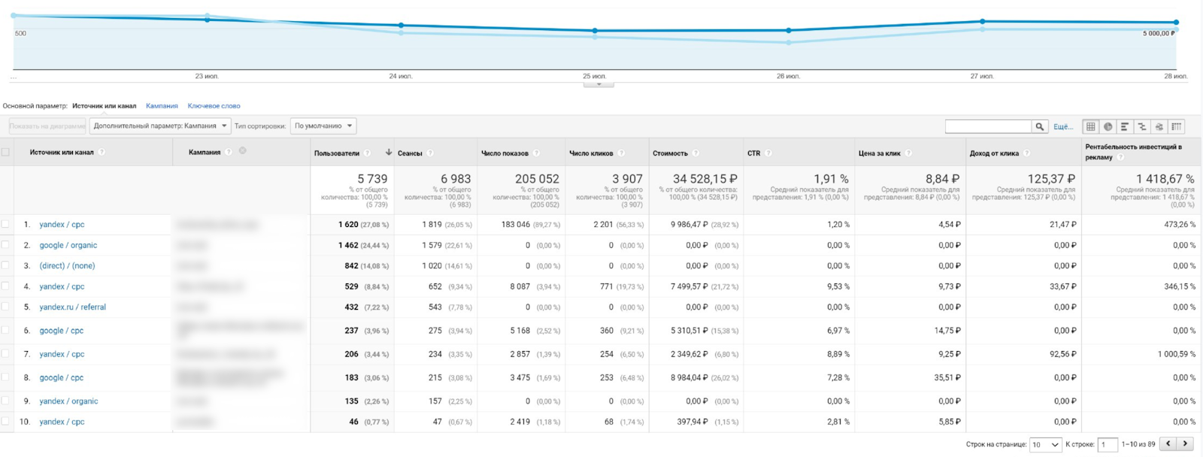Screen dimensions: 1203x457
Task: Select the google / organic row checkbox
Action: click(x=6, y=245)
